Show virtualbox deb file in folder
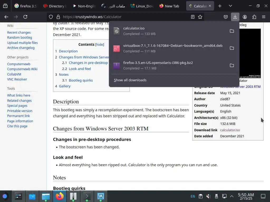 coord(232,48)
